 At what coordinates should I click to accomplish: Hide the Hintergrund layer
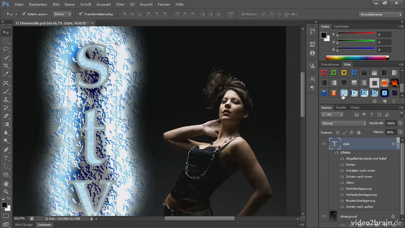(x=323, y=216)
